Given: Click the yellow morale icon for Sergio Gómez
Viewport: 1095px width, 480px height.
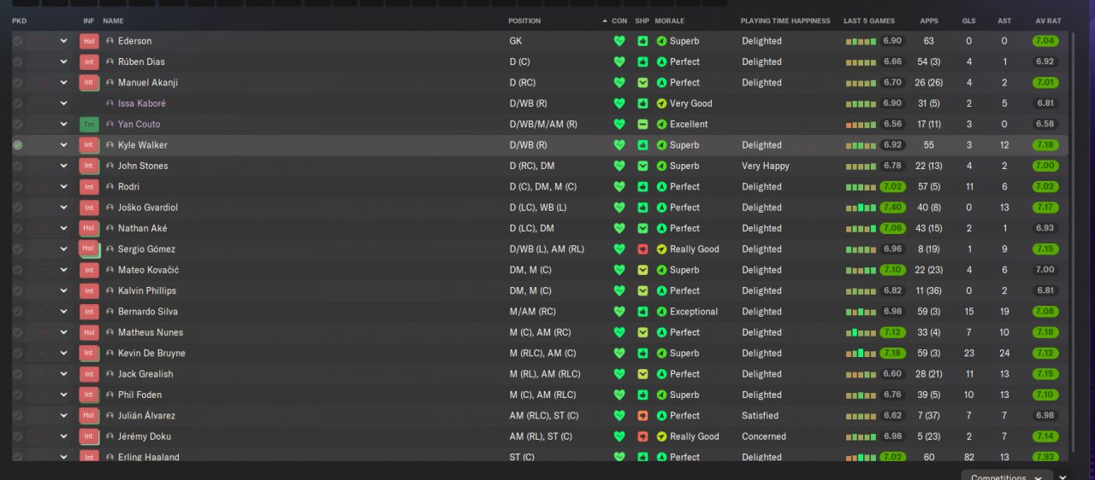Looking at the screenshot, I should (x=661, y=249).
